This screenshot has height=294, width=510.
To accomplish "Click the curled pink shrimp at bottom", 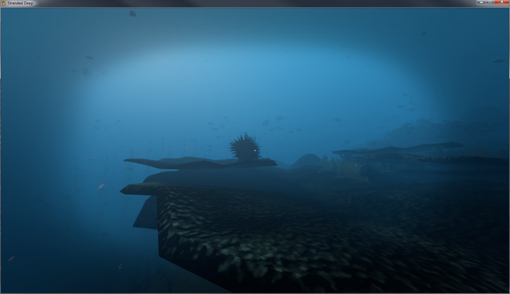I will [120, 266].
